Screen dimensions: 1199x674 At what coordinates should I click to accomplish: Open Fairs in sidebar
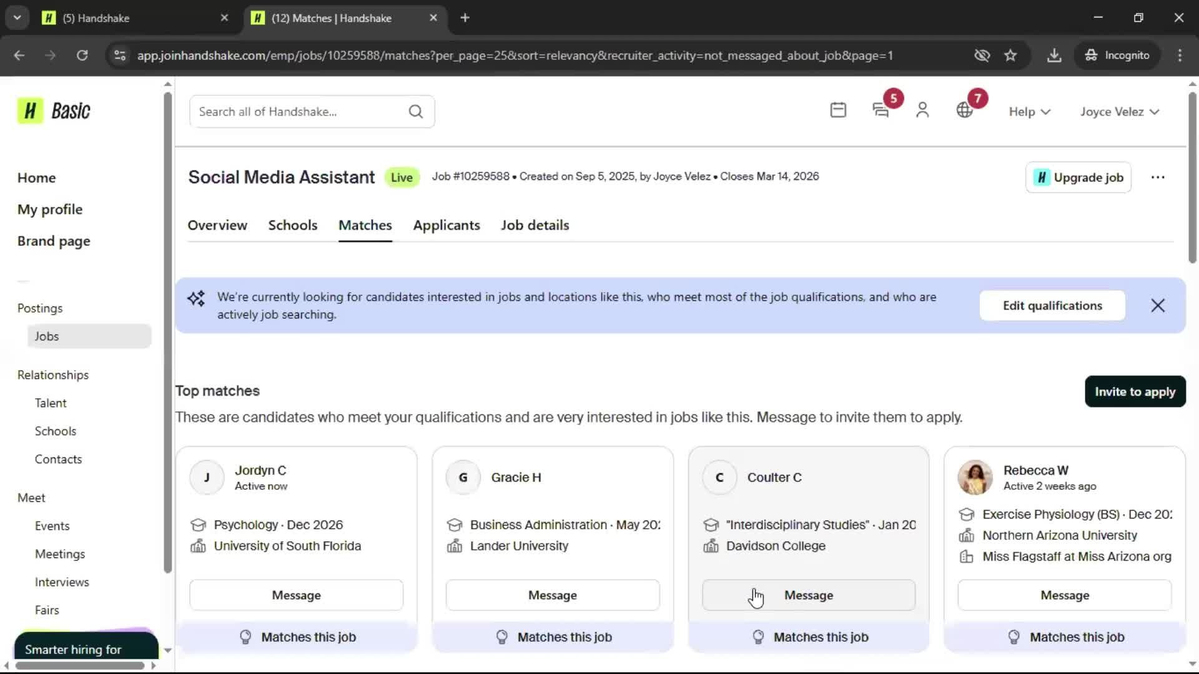click(47, 610)
